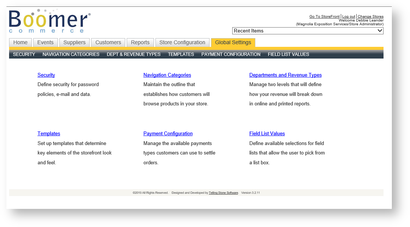Click Go To StoreFront
410x227 pixels.
pos(324,16)
